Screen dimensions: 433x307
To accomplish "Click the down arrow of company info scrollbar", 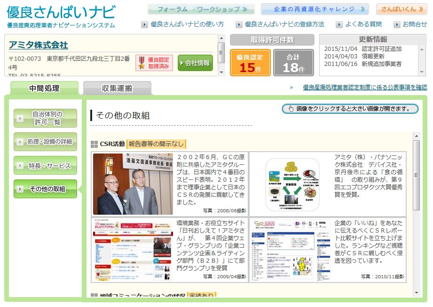I will click(221, 73).
